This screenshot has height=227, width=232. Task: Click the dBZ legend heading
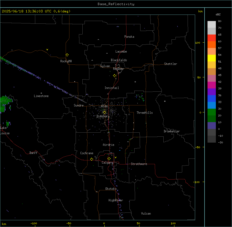click(x=218, y=15)
